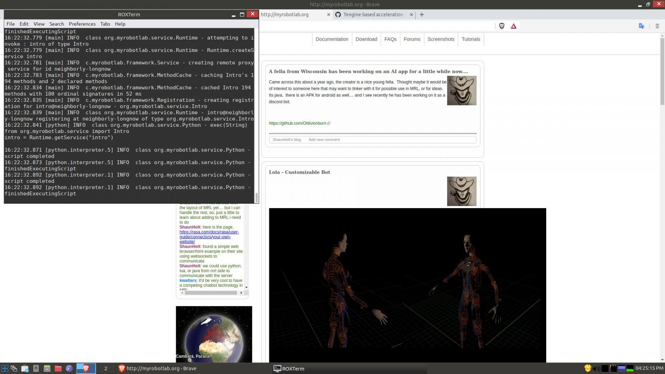Open the Tutorials nav item

click(470, 39)
